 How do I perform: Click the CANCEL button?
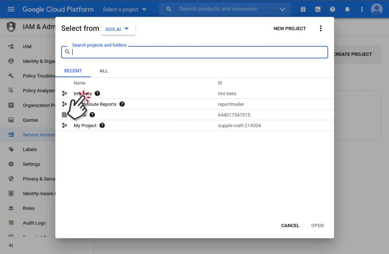coord(290,226)
